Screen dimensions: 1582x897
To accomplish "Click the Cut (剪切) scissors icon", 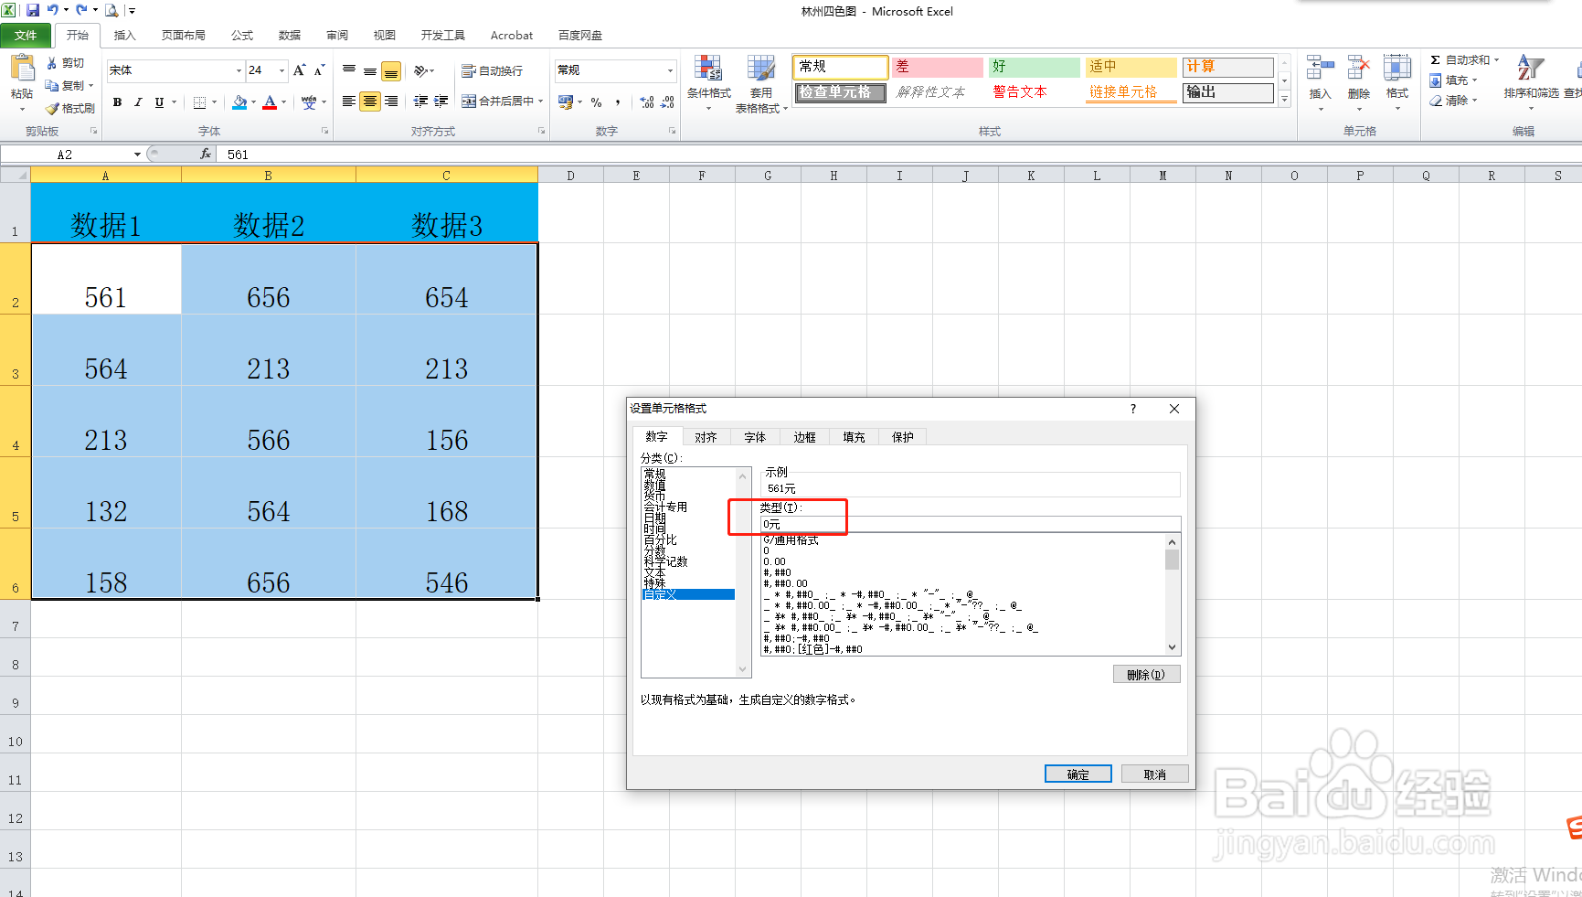I will click(x=52, y=63).
